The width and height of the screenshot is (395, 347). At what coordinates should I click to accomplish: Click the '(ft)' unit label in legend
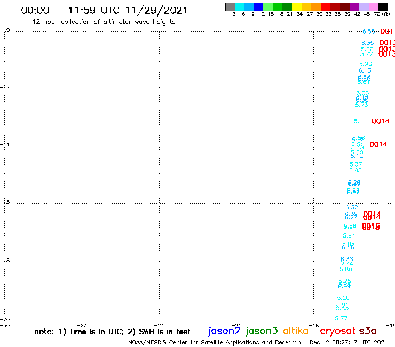pyautogui.click(x=386, y=14)
